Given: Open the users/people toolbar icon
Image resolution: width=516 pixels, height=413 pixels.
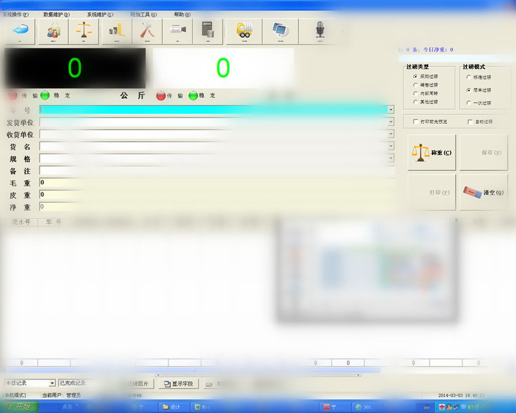Looking at the screenshot, I should (x=54, y=30).
